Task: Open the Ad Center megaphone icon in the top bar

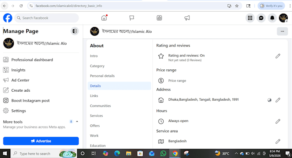Action: (x=187, y=18)
